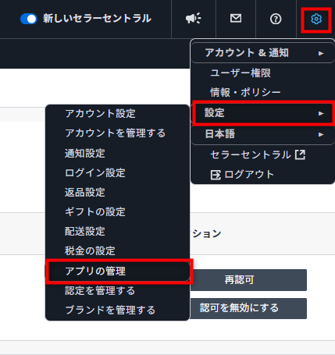335x355 pixels.
Task: Expand the 設定 submenu arrow
Action: tap(321, 113)
